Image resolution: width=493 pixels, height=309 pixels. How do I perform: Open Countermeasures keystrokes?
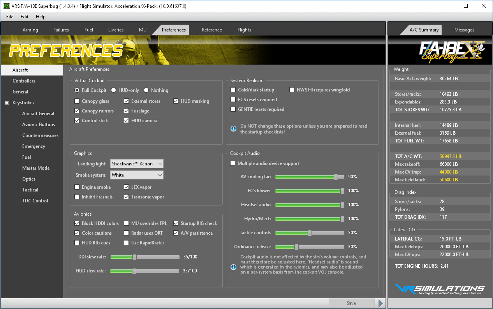tap(40, 135)
